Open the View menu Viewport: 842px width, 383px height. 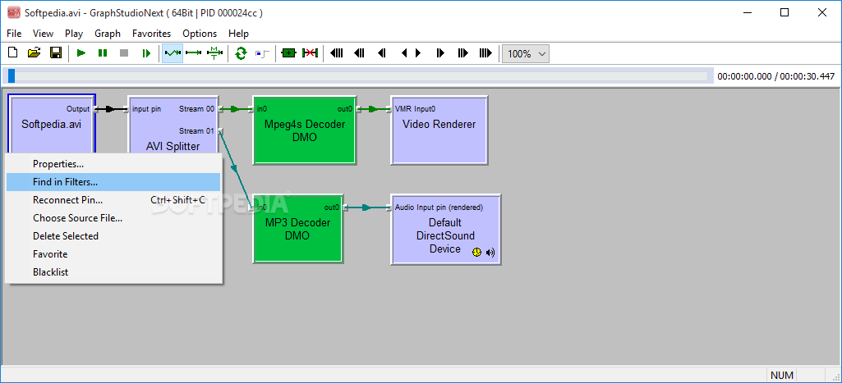click(x=43, y=34)
